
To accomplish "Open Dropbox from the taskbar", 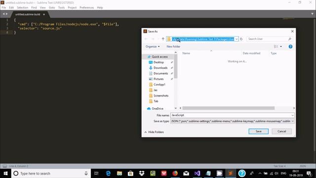I will point(142,174).
